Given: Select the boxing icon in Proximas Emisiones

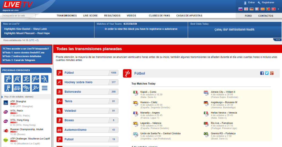Looking at the screenshot, I should click(8, 88).
